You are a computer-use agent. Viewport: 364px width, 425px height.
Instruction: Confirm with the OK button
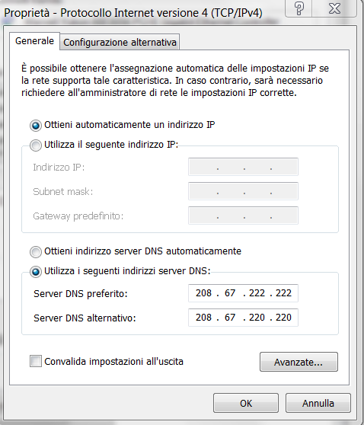tap(246, 403)
